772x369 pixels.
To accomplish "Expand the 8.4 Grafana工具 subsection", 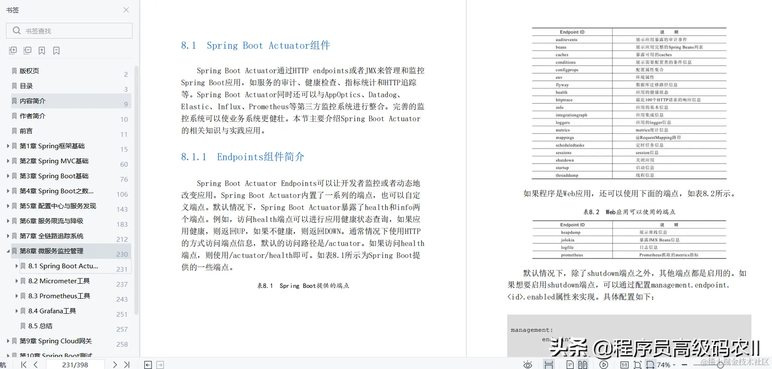I will point(17,311).
